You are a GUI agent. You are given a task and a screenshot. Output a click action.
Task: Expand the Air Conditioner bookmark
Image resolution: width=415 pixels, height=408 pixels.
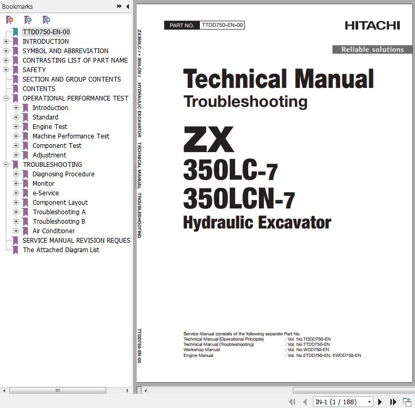pyautogui.click(x=16, y=231)
